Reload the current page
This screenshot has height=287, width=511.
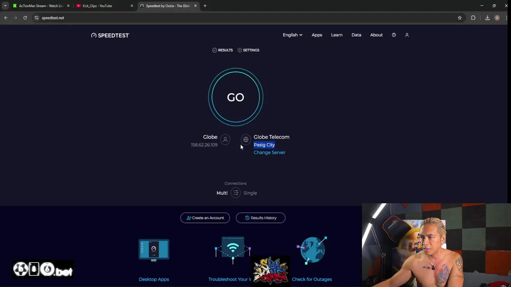[25, 18]
